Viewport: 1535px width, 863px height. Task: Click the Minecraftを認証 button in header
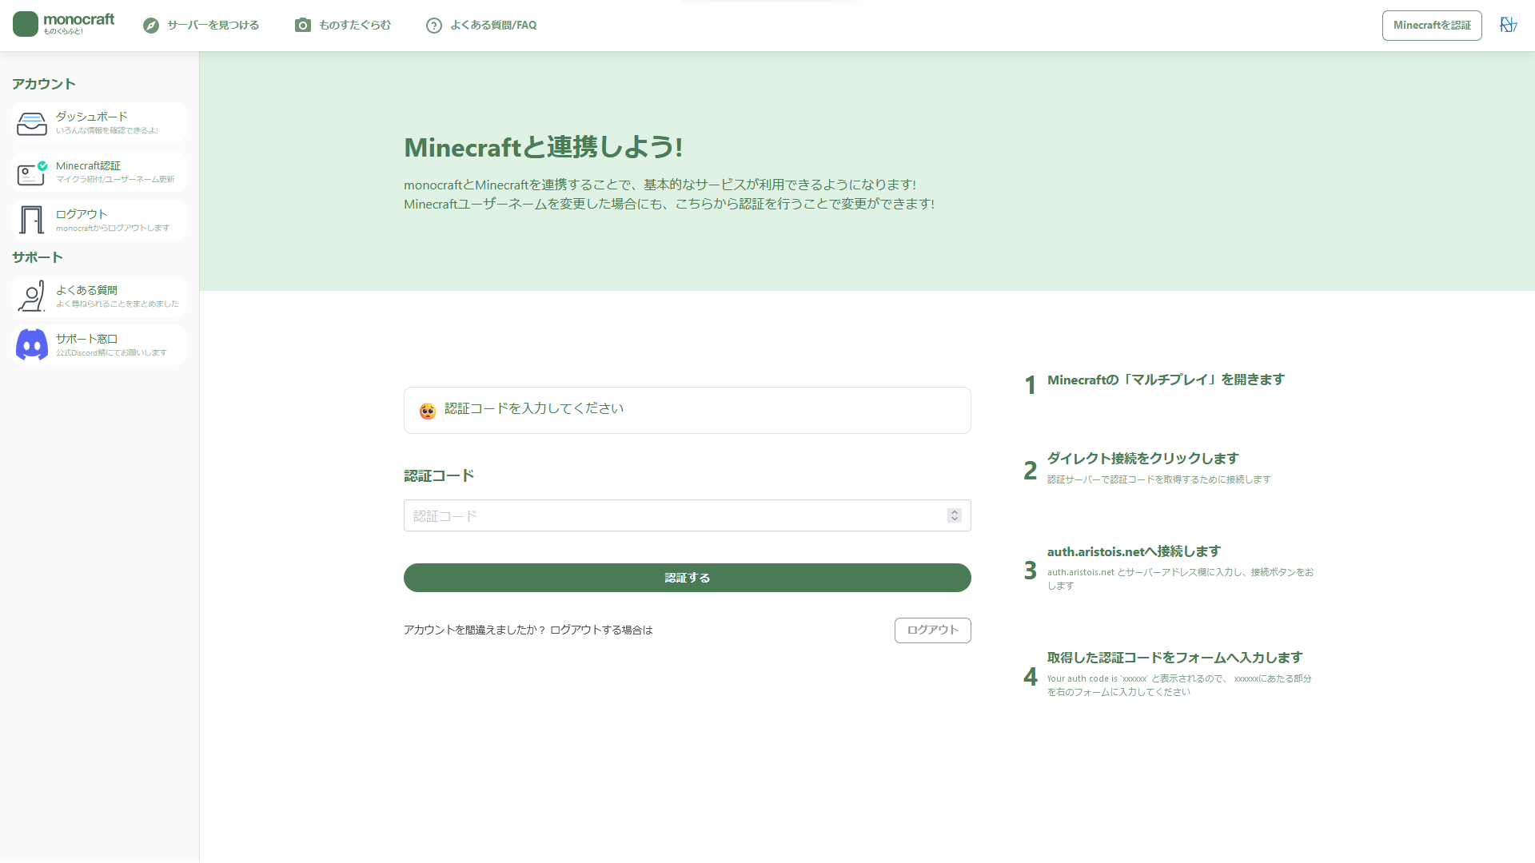coord(1431,26)
